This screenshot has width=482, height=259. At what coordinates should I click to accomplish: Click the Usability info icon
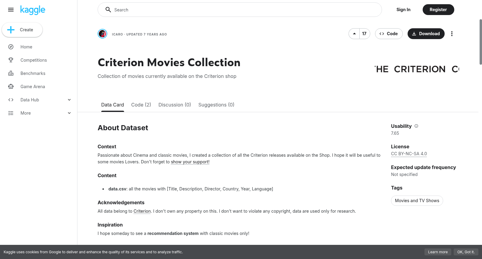(416, 126)
